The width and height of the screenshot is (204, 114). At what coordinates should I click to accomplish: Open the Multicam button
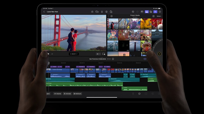pyautogui.click(x=78, y=94)
